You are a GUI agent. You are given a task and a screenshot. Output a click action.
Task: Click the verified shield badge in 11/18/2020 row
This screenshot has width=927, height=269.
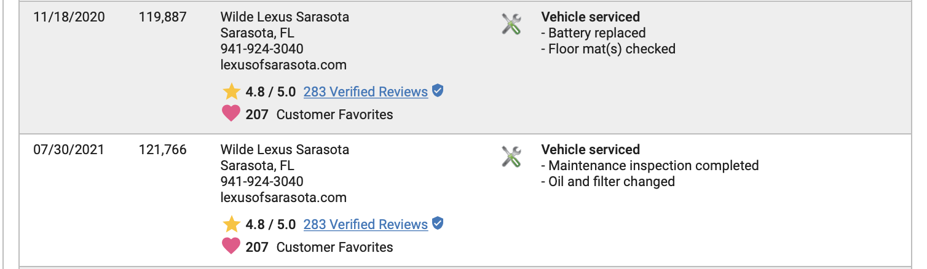tap(438, 92)
